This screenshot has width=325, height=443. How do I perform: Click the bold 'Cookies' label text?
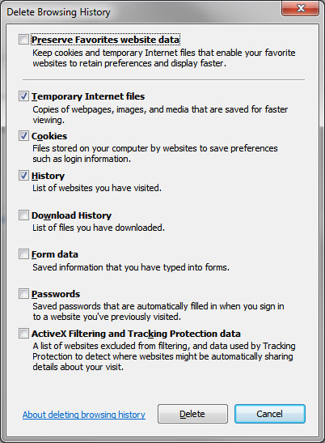(x=49, y=136)
